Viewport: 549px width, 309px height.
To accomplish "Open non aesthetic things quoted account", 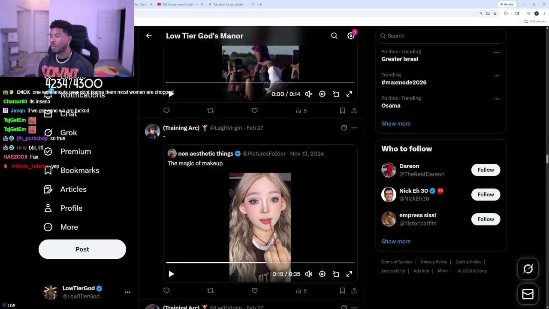I will [205, 154].
